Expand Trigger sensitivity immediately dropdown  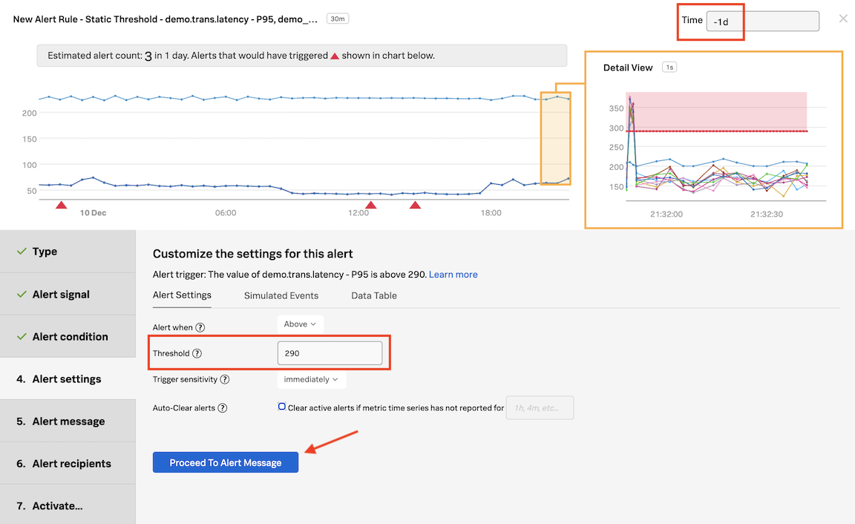click(311, 379)
